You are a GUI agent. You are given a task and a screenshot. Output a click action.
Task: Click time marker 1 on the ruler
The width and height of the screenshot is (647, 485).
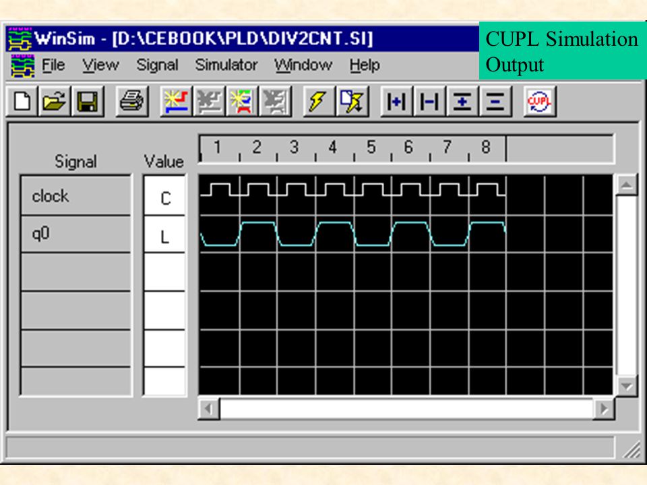(218, 147)
